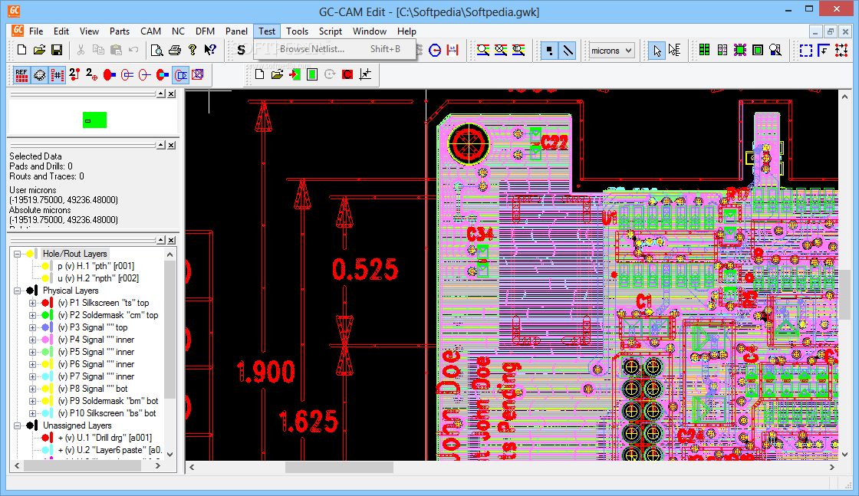Expand the P8 Signal bot layer node

[32, 389]
